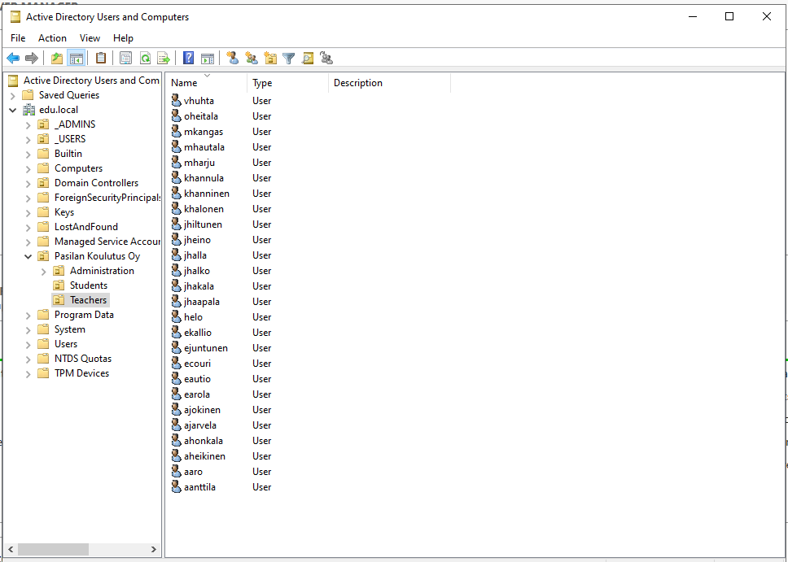
Task: Expand the System container
Action: (x=28, y=329)
